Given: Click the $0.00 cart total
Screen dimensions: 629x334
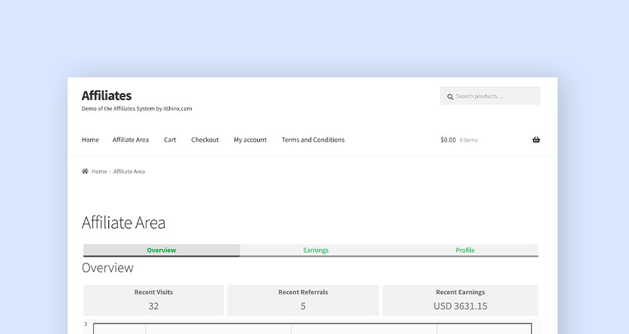Looking at the screenshot, I should 448,140.
